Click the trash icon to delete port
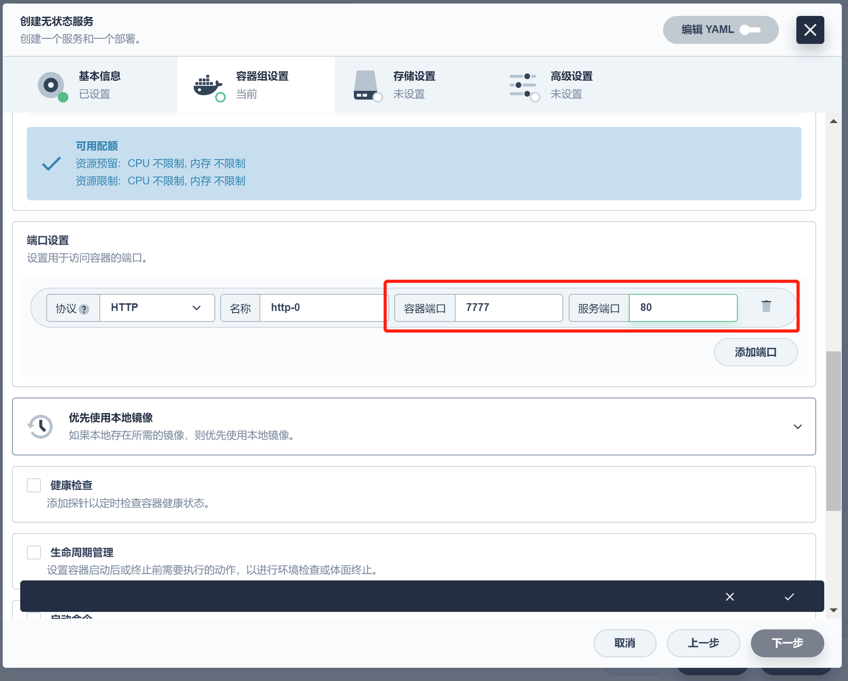 click(x=766, y=306)
